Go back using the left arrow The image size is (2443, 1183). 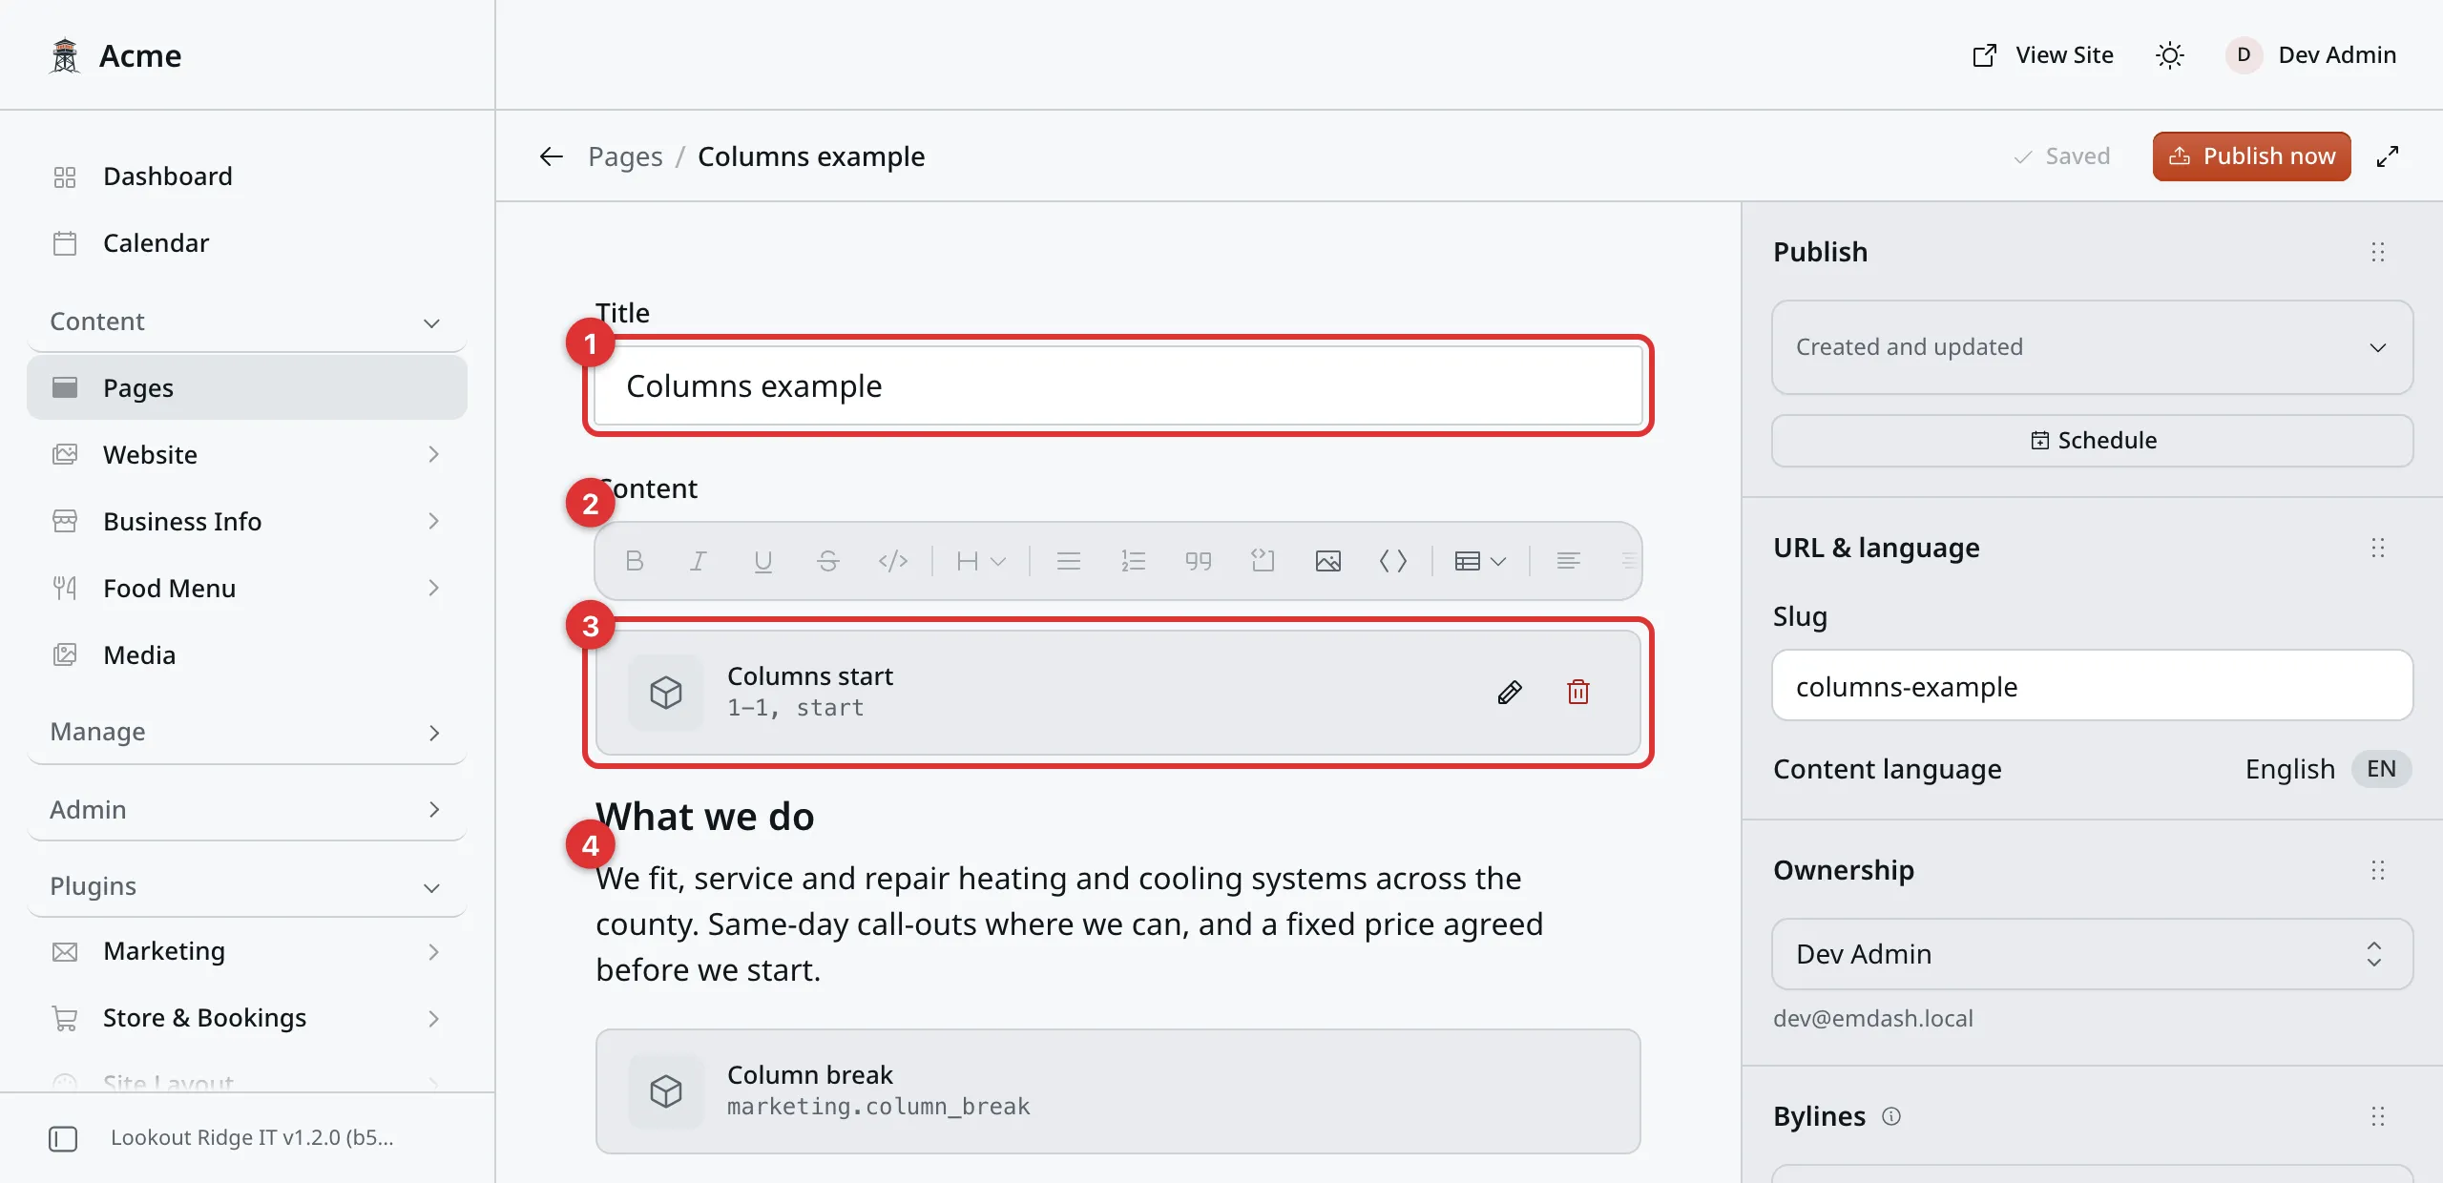coord(552,156)
